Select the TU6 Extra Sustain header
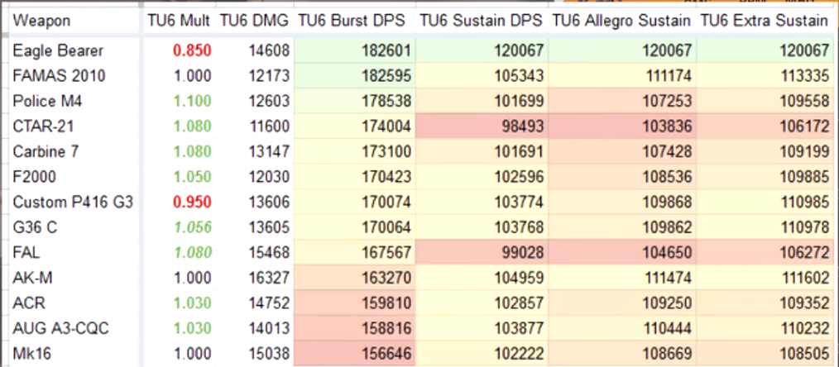839x367 pixels. (x=765, y=21)
